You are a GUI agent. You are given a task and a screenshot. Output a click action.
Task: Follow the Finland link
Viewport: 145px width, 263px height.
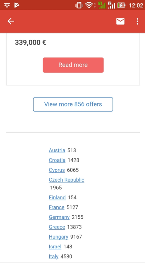pos(57,198)
